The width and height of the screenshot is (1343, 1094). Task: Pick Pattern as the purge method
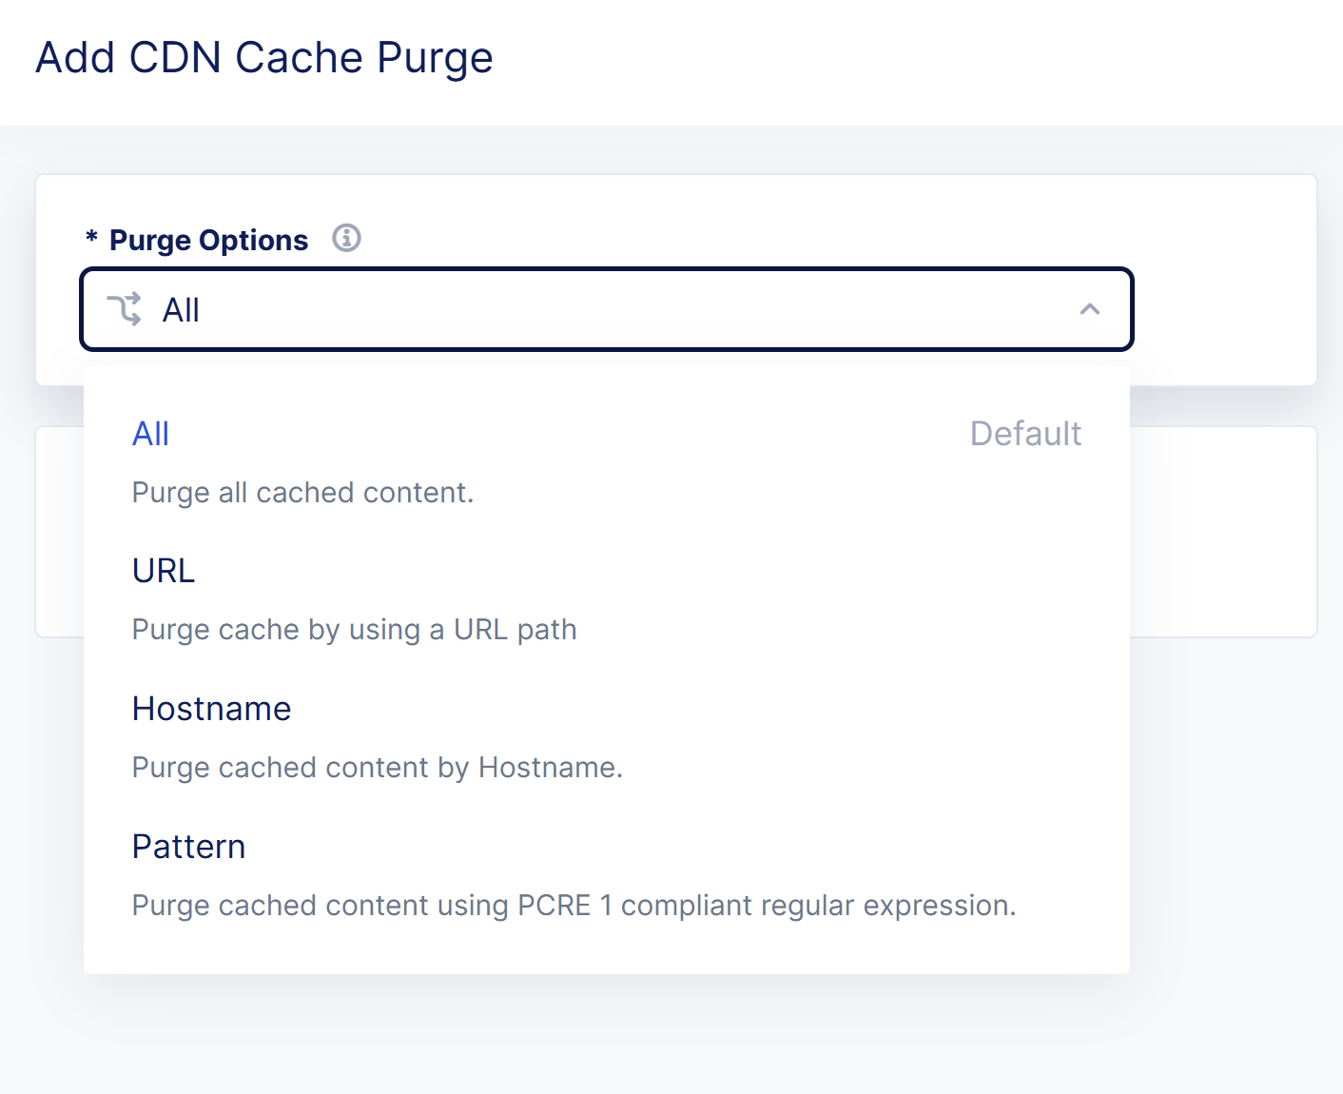188,847
